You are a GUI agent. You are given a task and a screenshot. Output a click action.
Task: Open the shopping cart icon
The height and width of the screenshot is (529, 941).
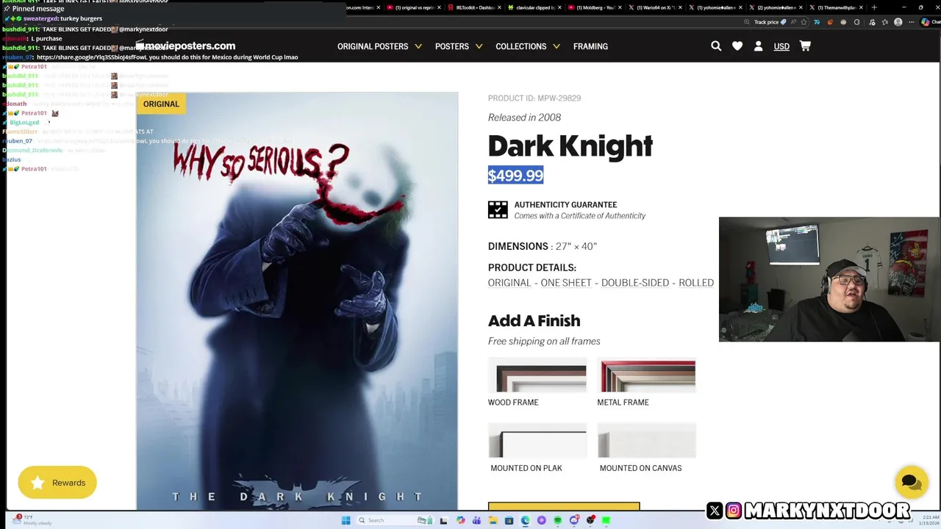[805, 46]
